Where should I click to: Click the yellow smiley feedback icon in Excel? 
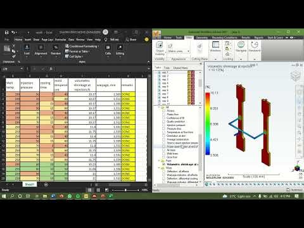[146, 39]
